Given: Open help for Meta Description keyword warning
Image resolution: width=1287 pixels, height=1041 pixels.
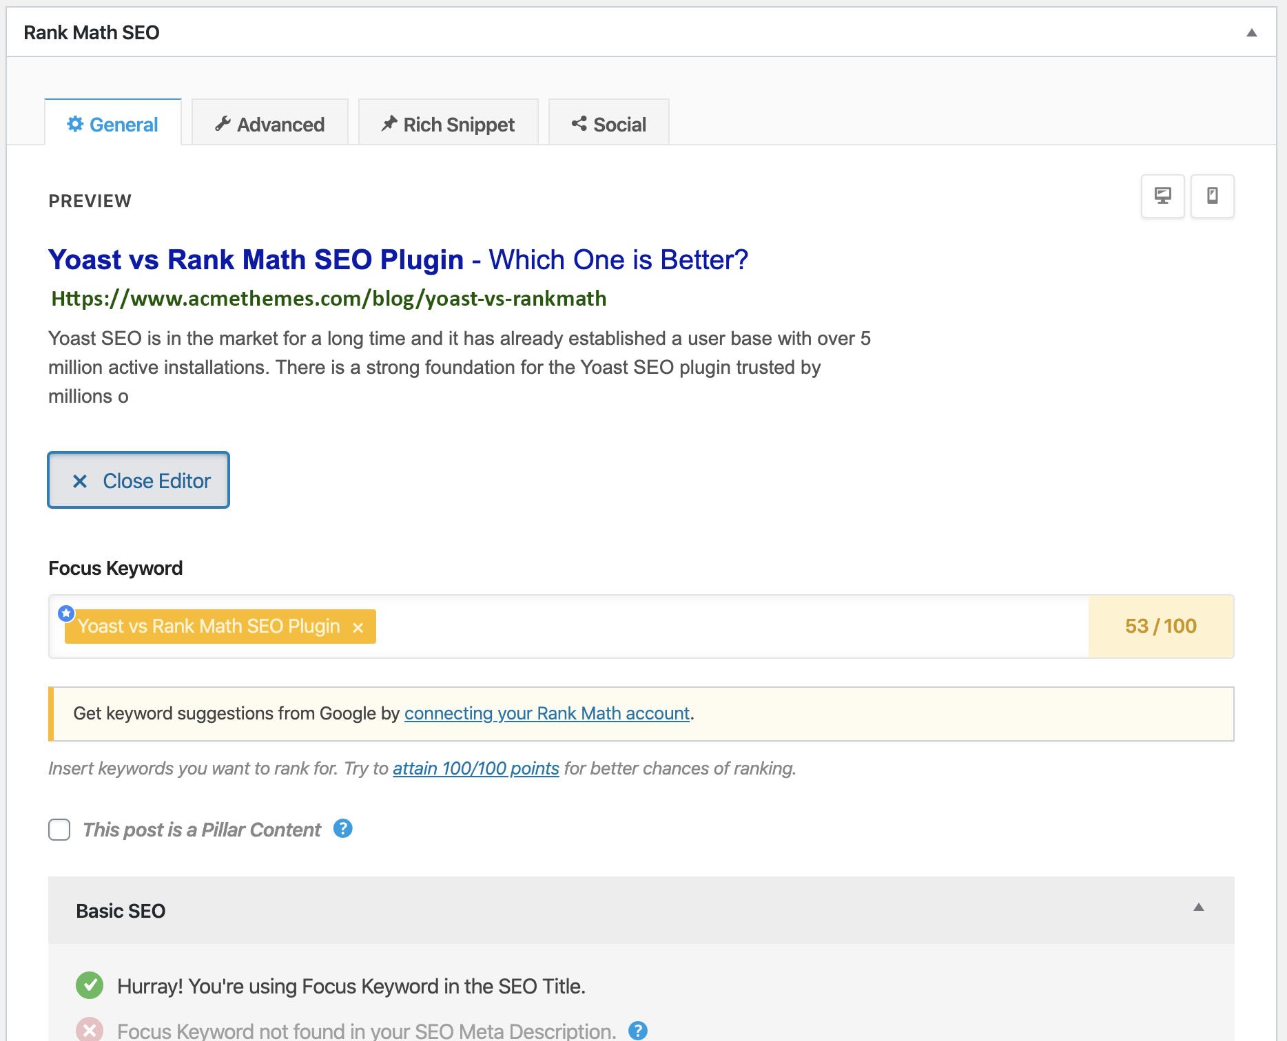Looking at the screenshot, I should [638, 1031].
